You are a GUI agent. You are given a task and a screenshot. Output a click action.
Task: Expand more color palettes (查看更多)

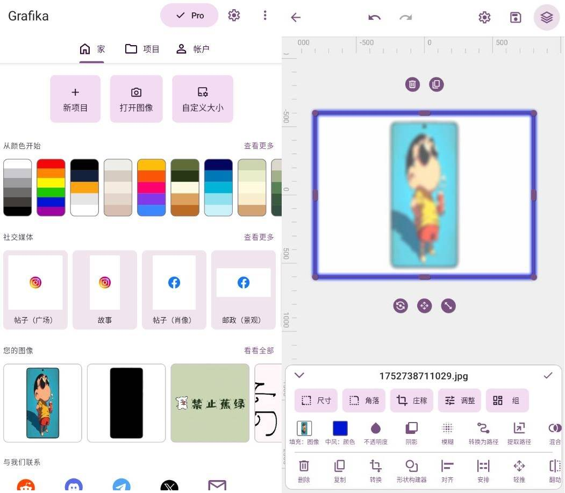[x=259, y=146]
